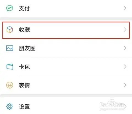
Task: Select the 朋友圈 label
Action: pos(27,48)
